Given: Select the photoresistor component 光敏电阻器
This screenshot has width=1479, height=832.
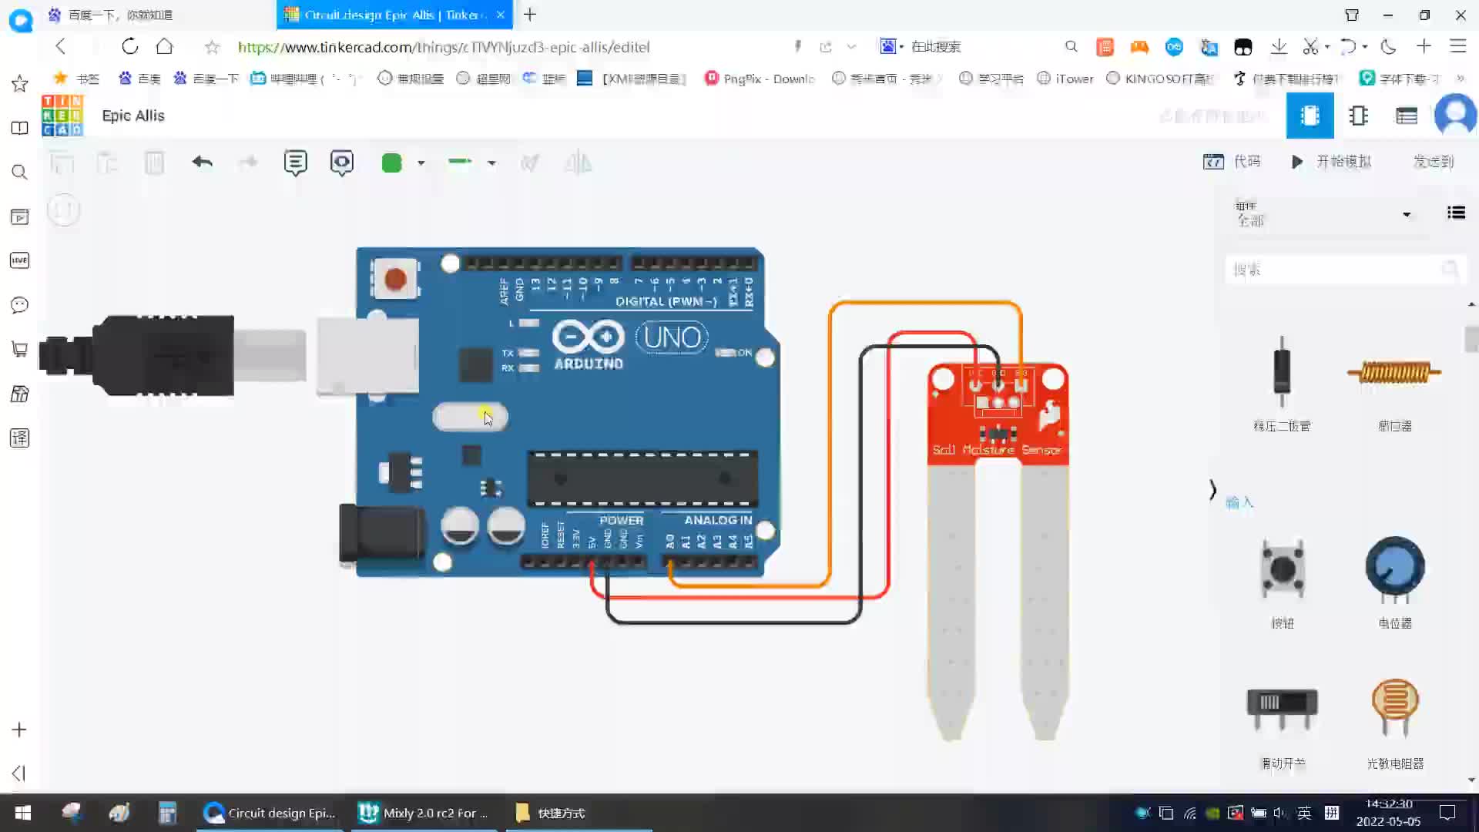Looking at the screenshot, I should tap(1395, 724).
